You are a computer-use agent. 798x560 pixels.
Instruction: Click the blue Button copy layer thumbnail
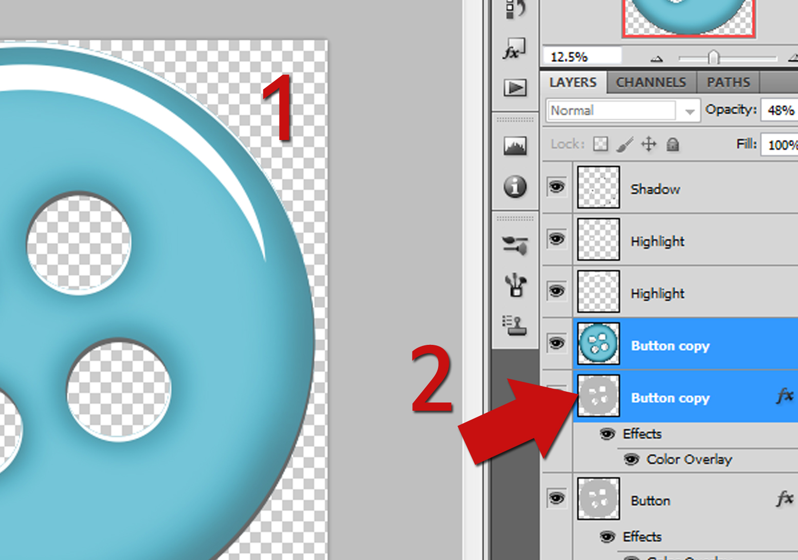pos(598,343)
